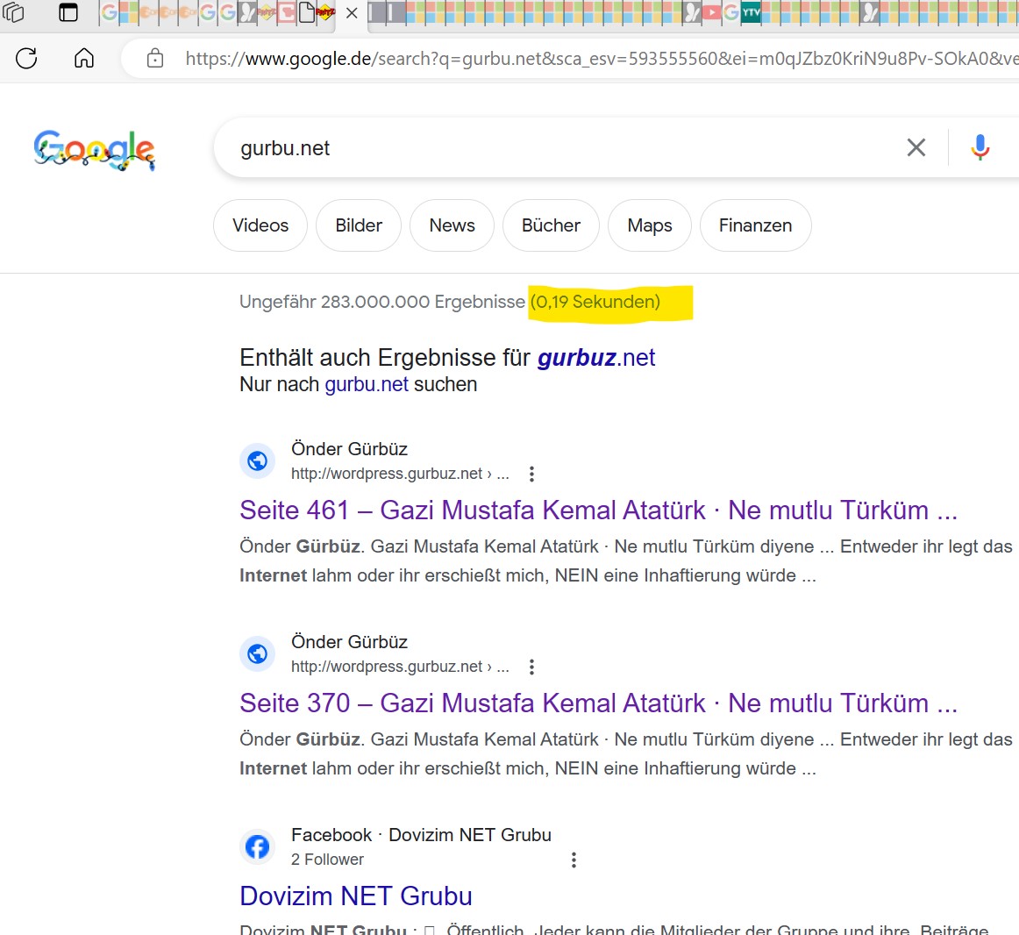1019x935 pixels.
Task: Open the three-dot menu for Seite 461 result
Action: [x=531, y=474]
